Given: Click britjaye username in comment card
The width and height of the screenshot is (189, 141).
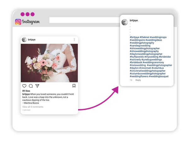Looking at the screenshot, I should click(134, 20).
